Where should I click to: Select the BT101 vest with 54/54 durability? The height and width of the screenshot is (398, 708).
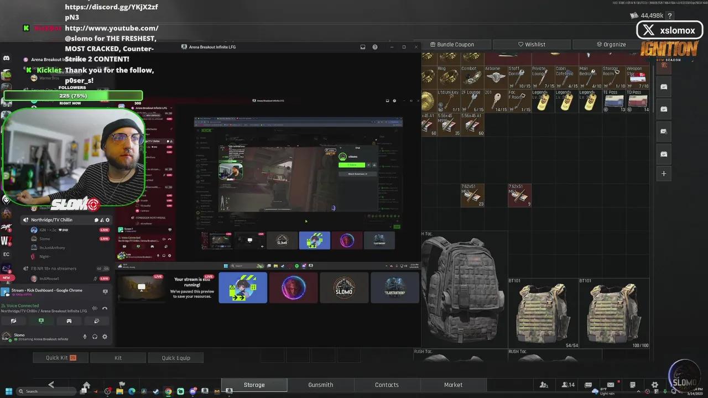click(x=543, y=313)
